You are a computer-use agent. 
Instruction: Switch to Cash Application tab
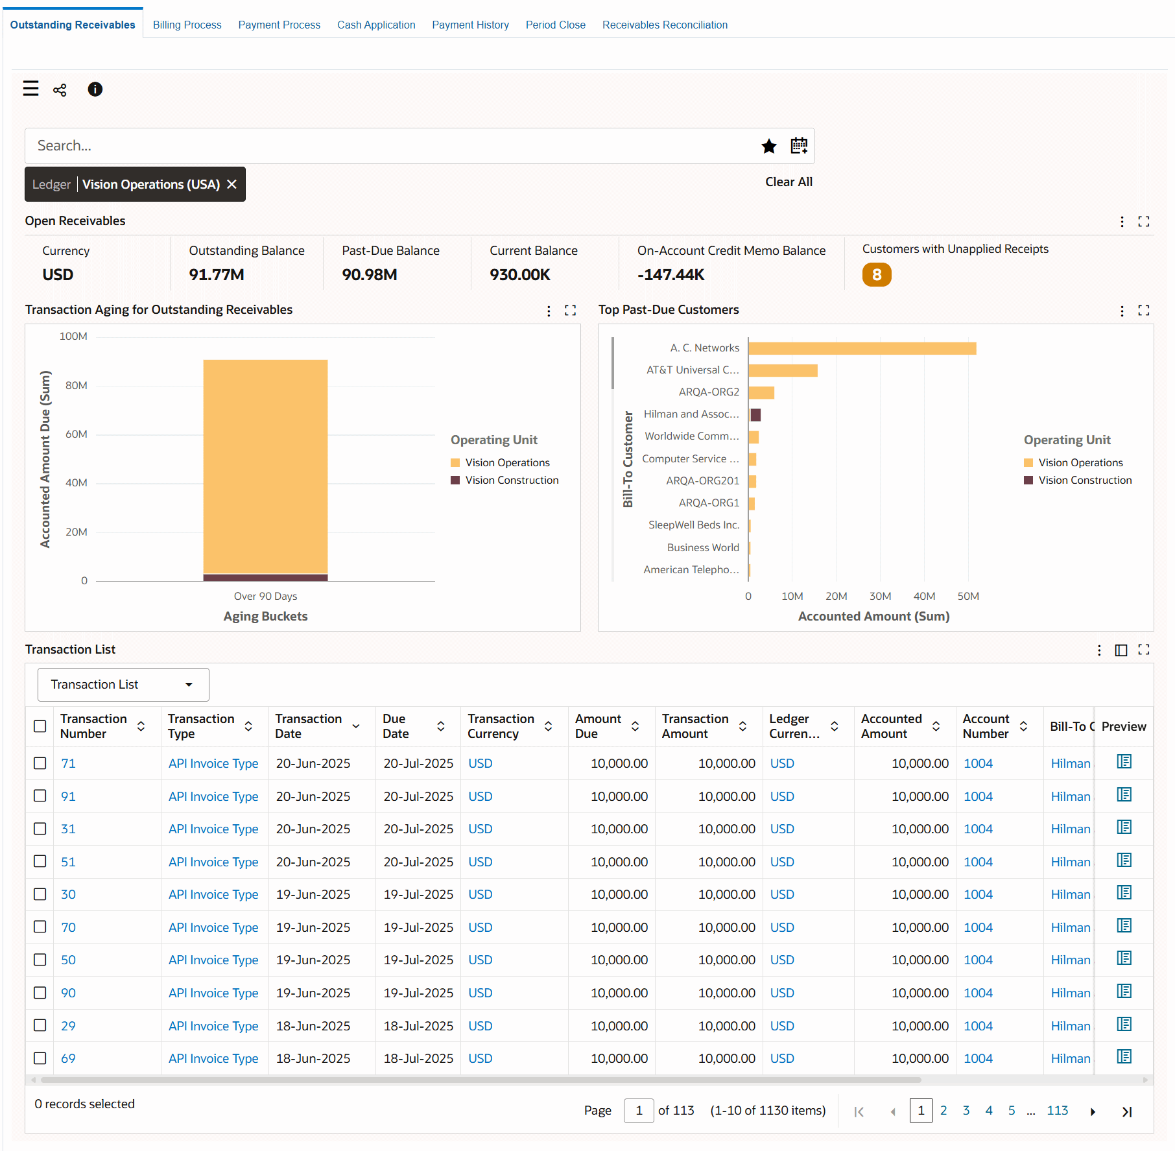click(376, 25)
